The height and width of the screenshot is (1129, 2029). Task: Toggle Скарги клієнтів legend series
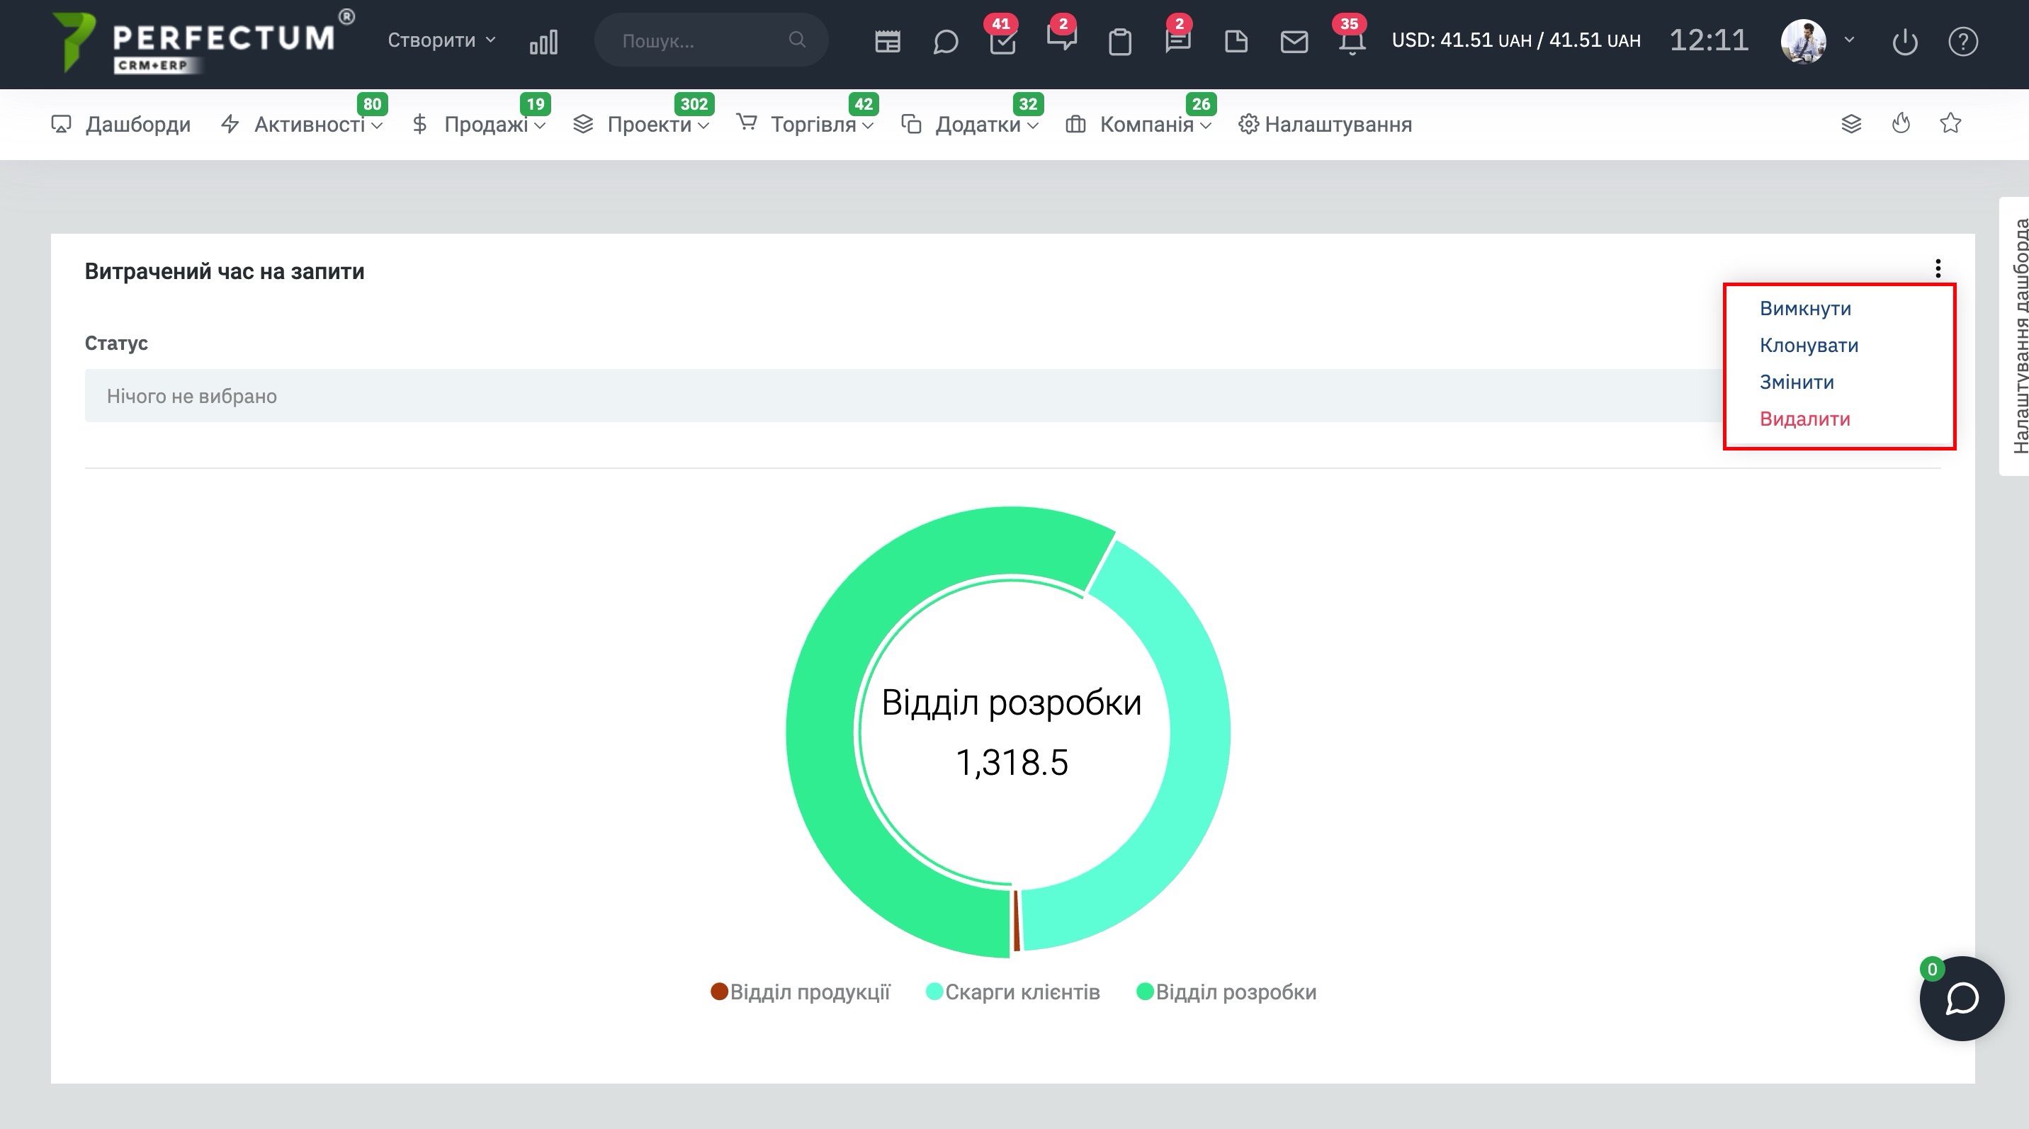[x=1013, y=992]
